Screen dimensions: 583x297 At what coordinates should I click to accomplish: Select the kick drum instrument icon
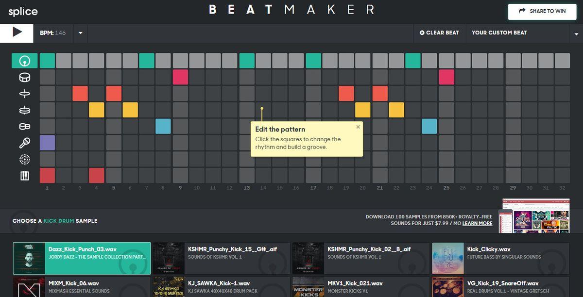pos(24,61)
